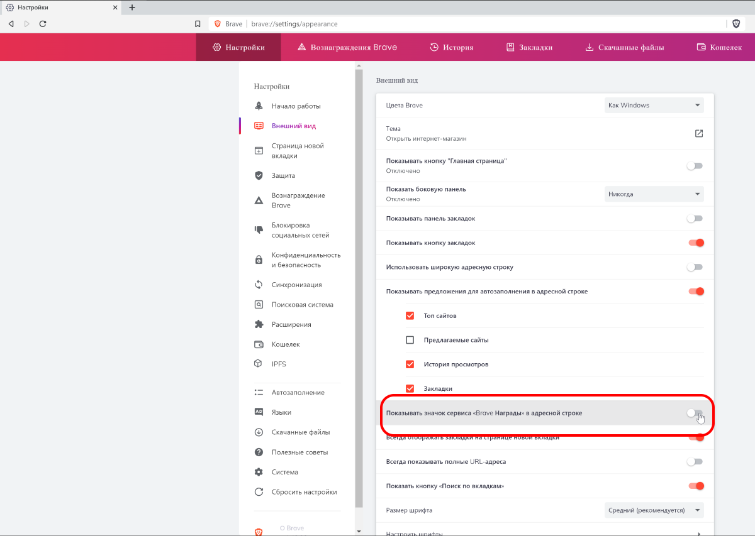The image size is (755, 536).
Task: Uncheck the Топ сайтов checkbox
Action: coord(410,315)
